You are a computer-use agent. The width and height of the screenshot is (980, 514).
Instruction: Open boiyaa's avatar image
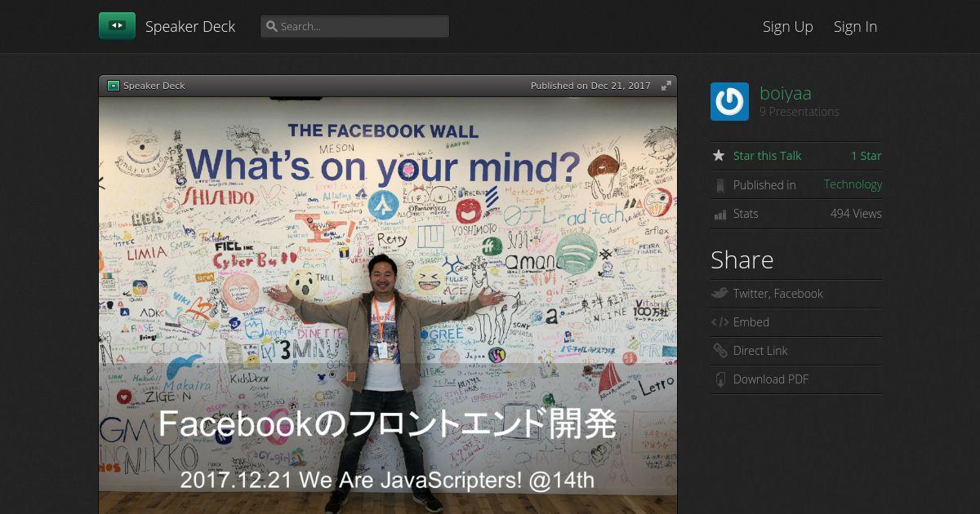(729, 101)
